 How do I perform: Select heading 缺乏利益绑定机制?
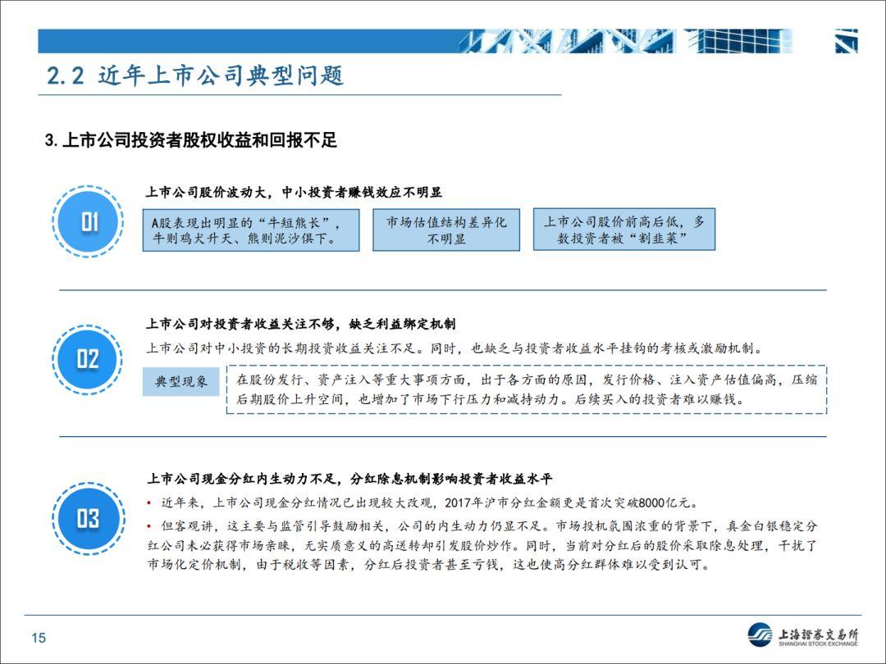(x=402, y=324)
